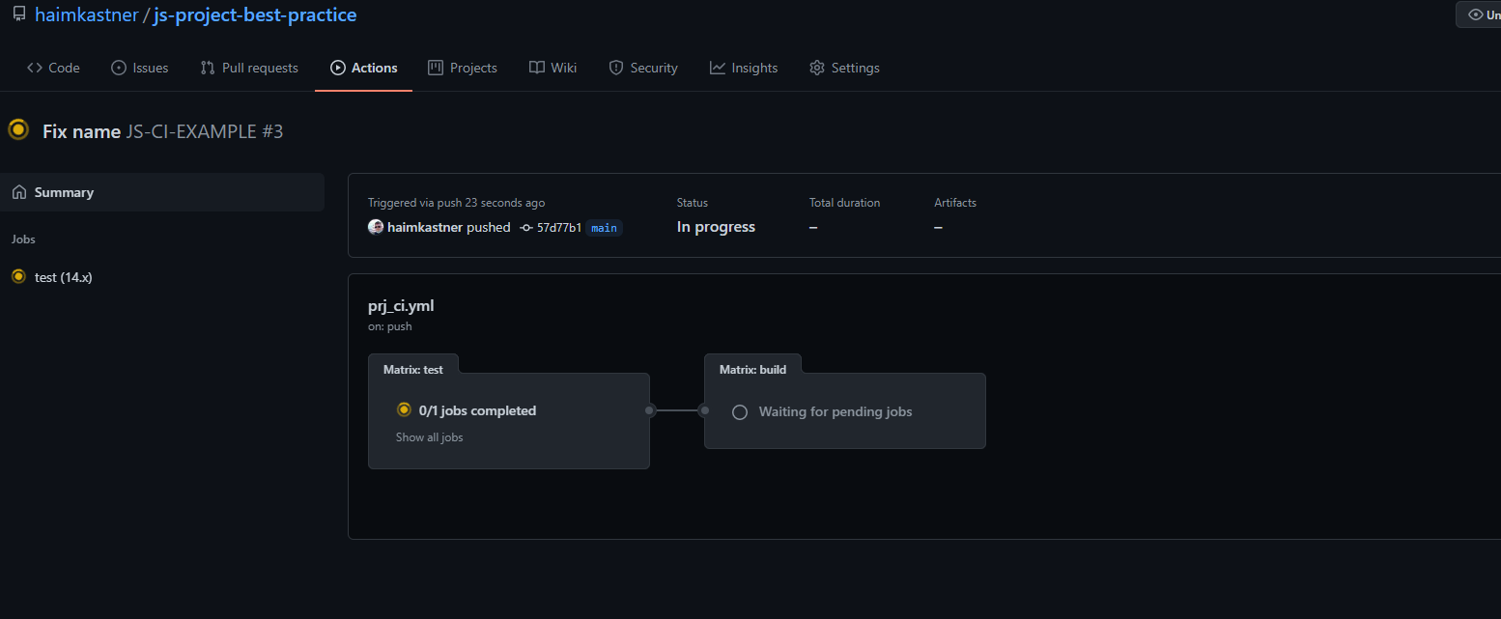
Task: Click haimkastner user avatar
Action: coord(376,227)
